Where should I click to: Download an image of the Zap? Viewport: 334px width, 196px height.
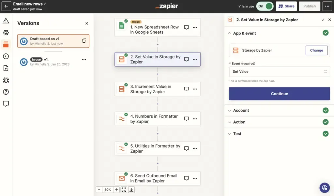[131, 189]
